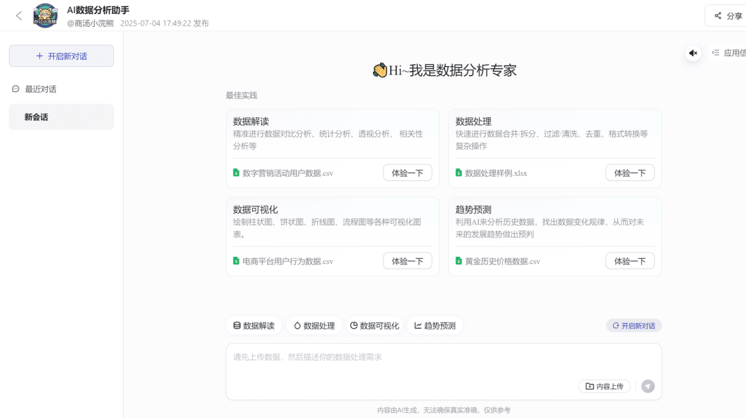The height and width of the screenshot is (419, 746).
Task: Try 体验一下 for 黄金历史价格数据.csv
Action: (x=629, y=261)
